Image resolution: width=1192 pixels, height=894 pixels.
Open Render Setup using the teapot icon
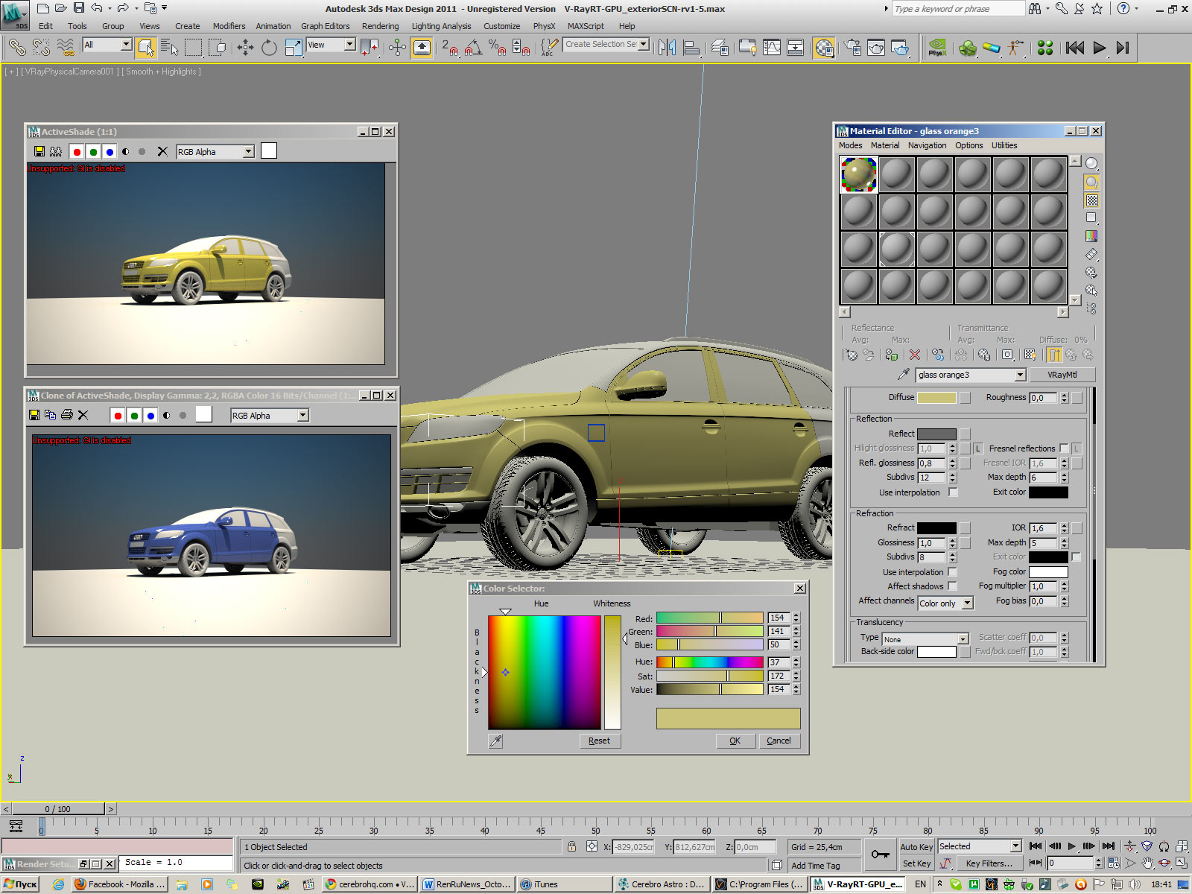pyautogui.click(x=852, y=48)
